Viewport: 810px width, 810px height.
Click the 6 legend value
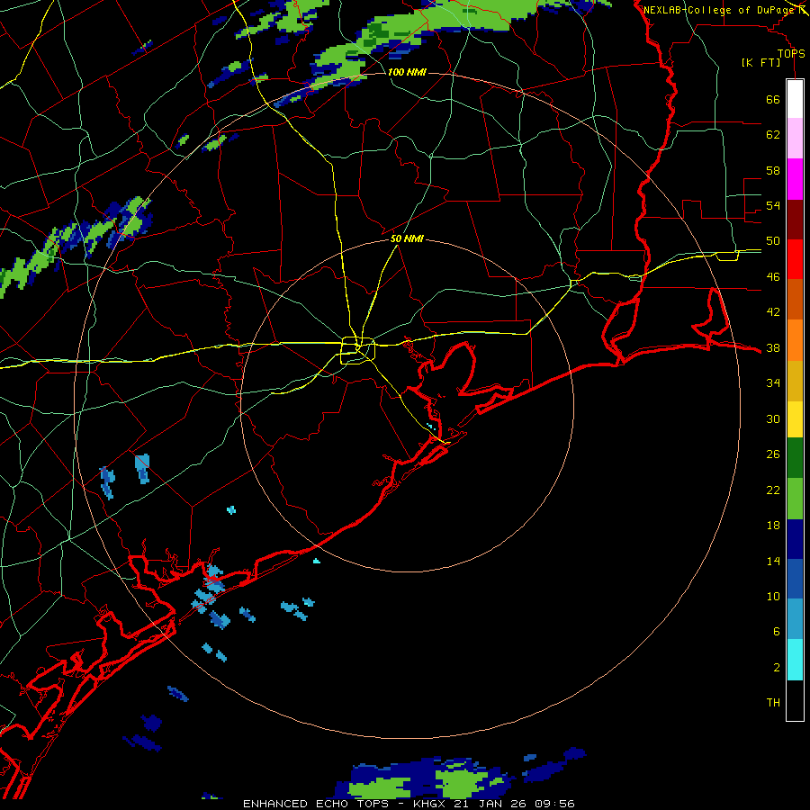(777, 632)
